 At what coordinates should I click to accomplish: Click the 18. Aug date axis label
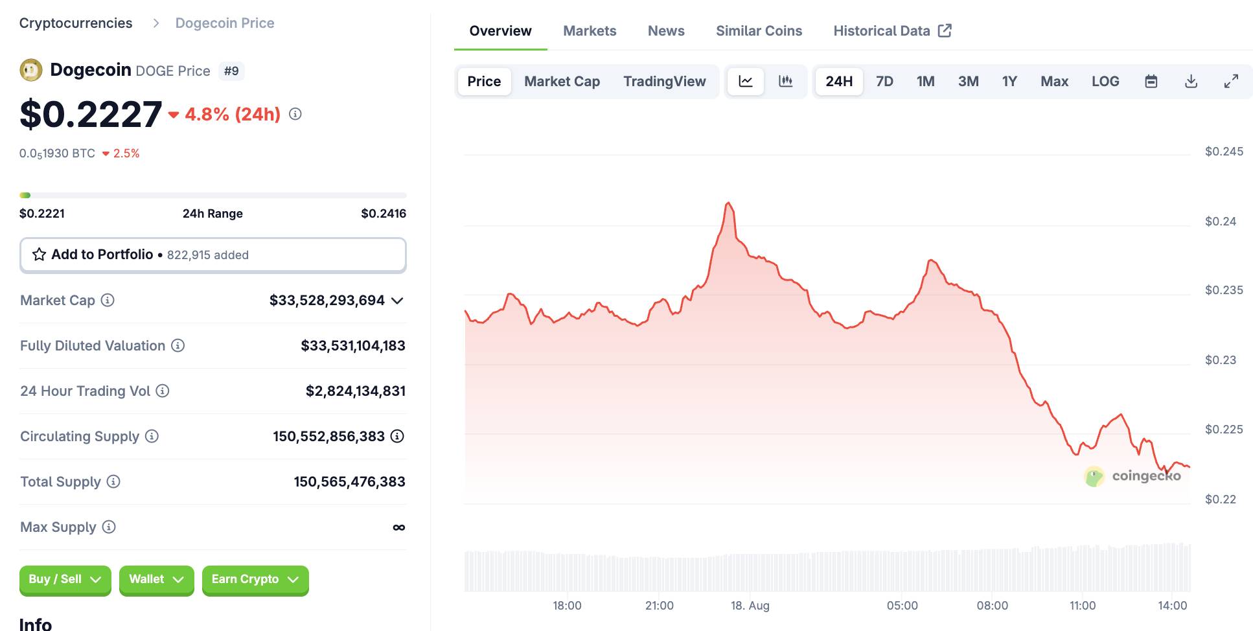(x=750, y=606)
